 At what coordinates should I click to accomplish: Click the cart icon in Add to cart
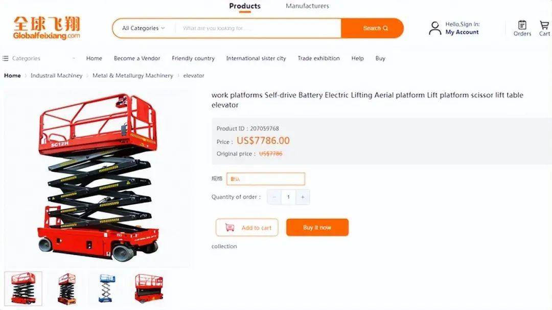[229, 228]
